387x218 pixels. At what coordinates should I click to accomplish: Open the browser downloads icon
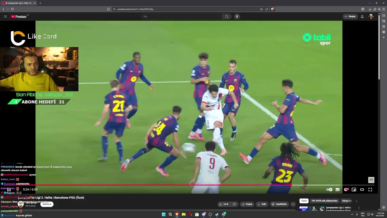(370, 9)
